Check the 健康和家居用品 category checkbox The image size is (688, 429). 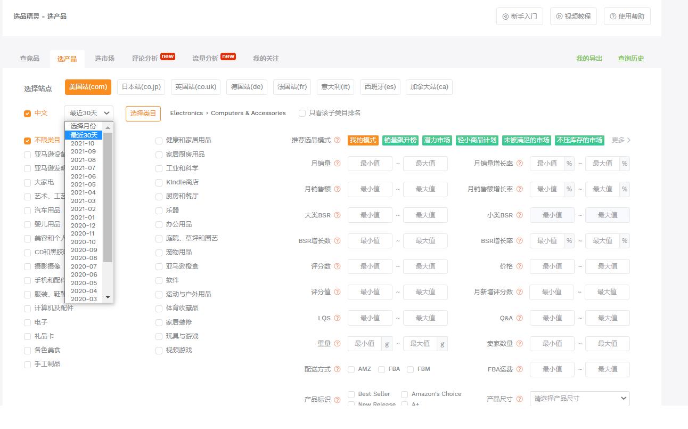[159, 140]
